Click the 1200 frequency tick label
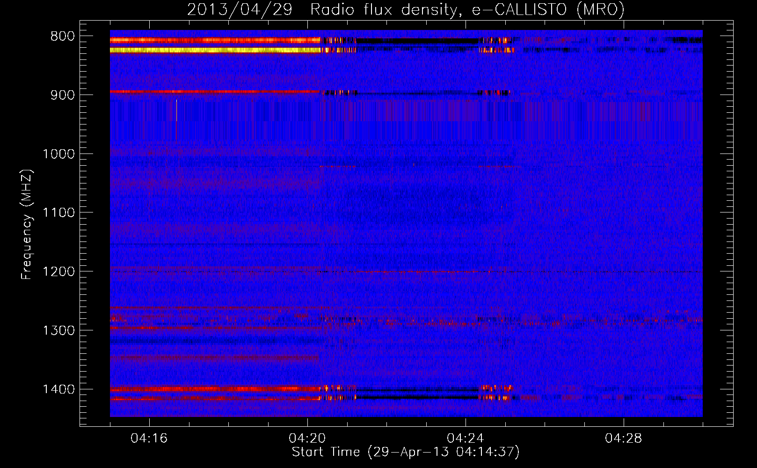The height and width of the screenshot is (468, 757). 58,272
